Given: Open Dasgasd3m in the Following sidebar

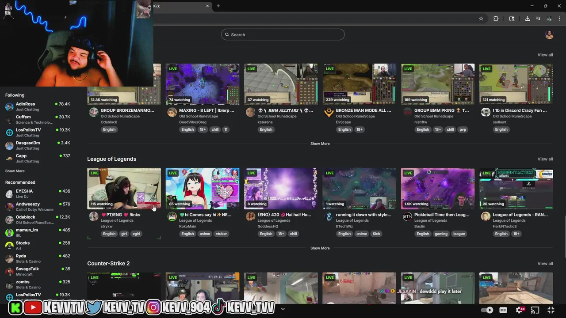Looking at the screenshot, I should [x=38, y=145].
